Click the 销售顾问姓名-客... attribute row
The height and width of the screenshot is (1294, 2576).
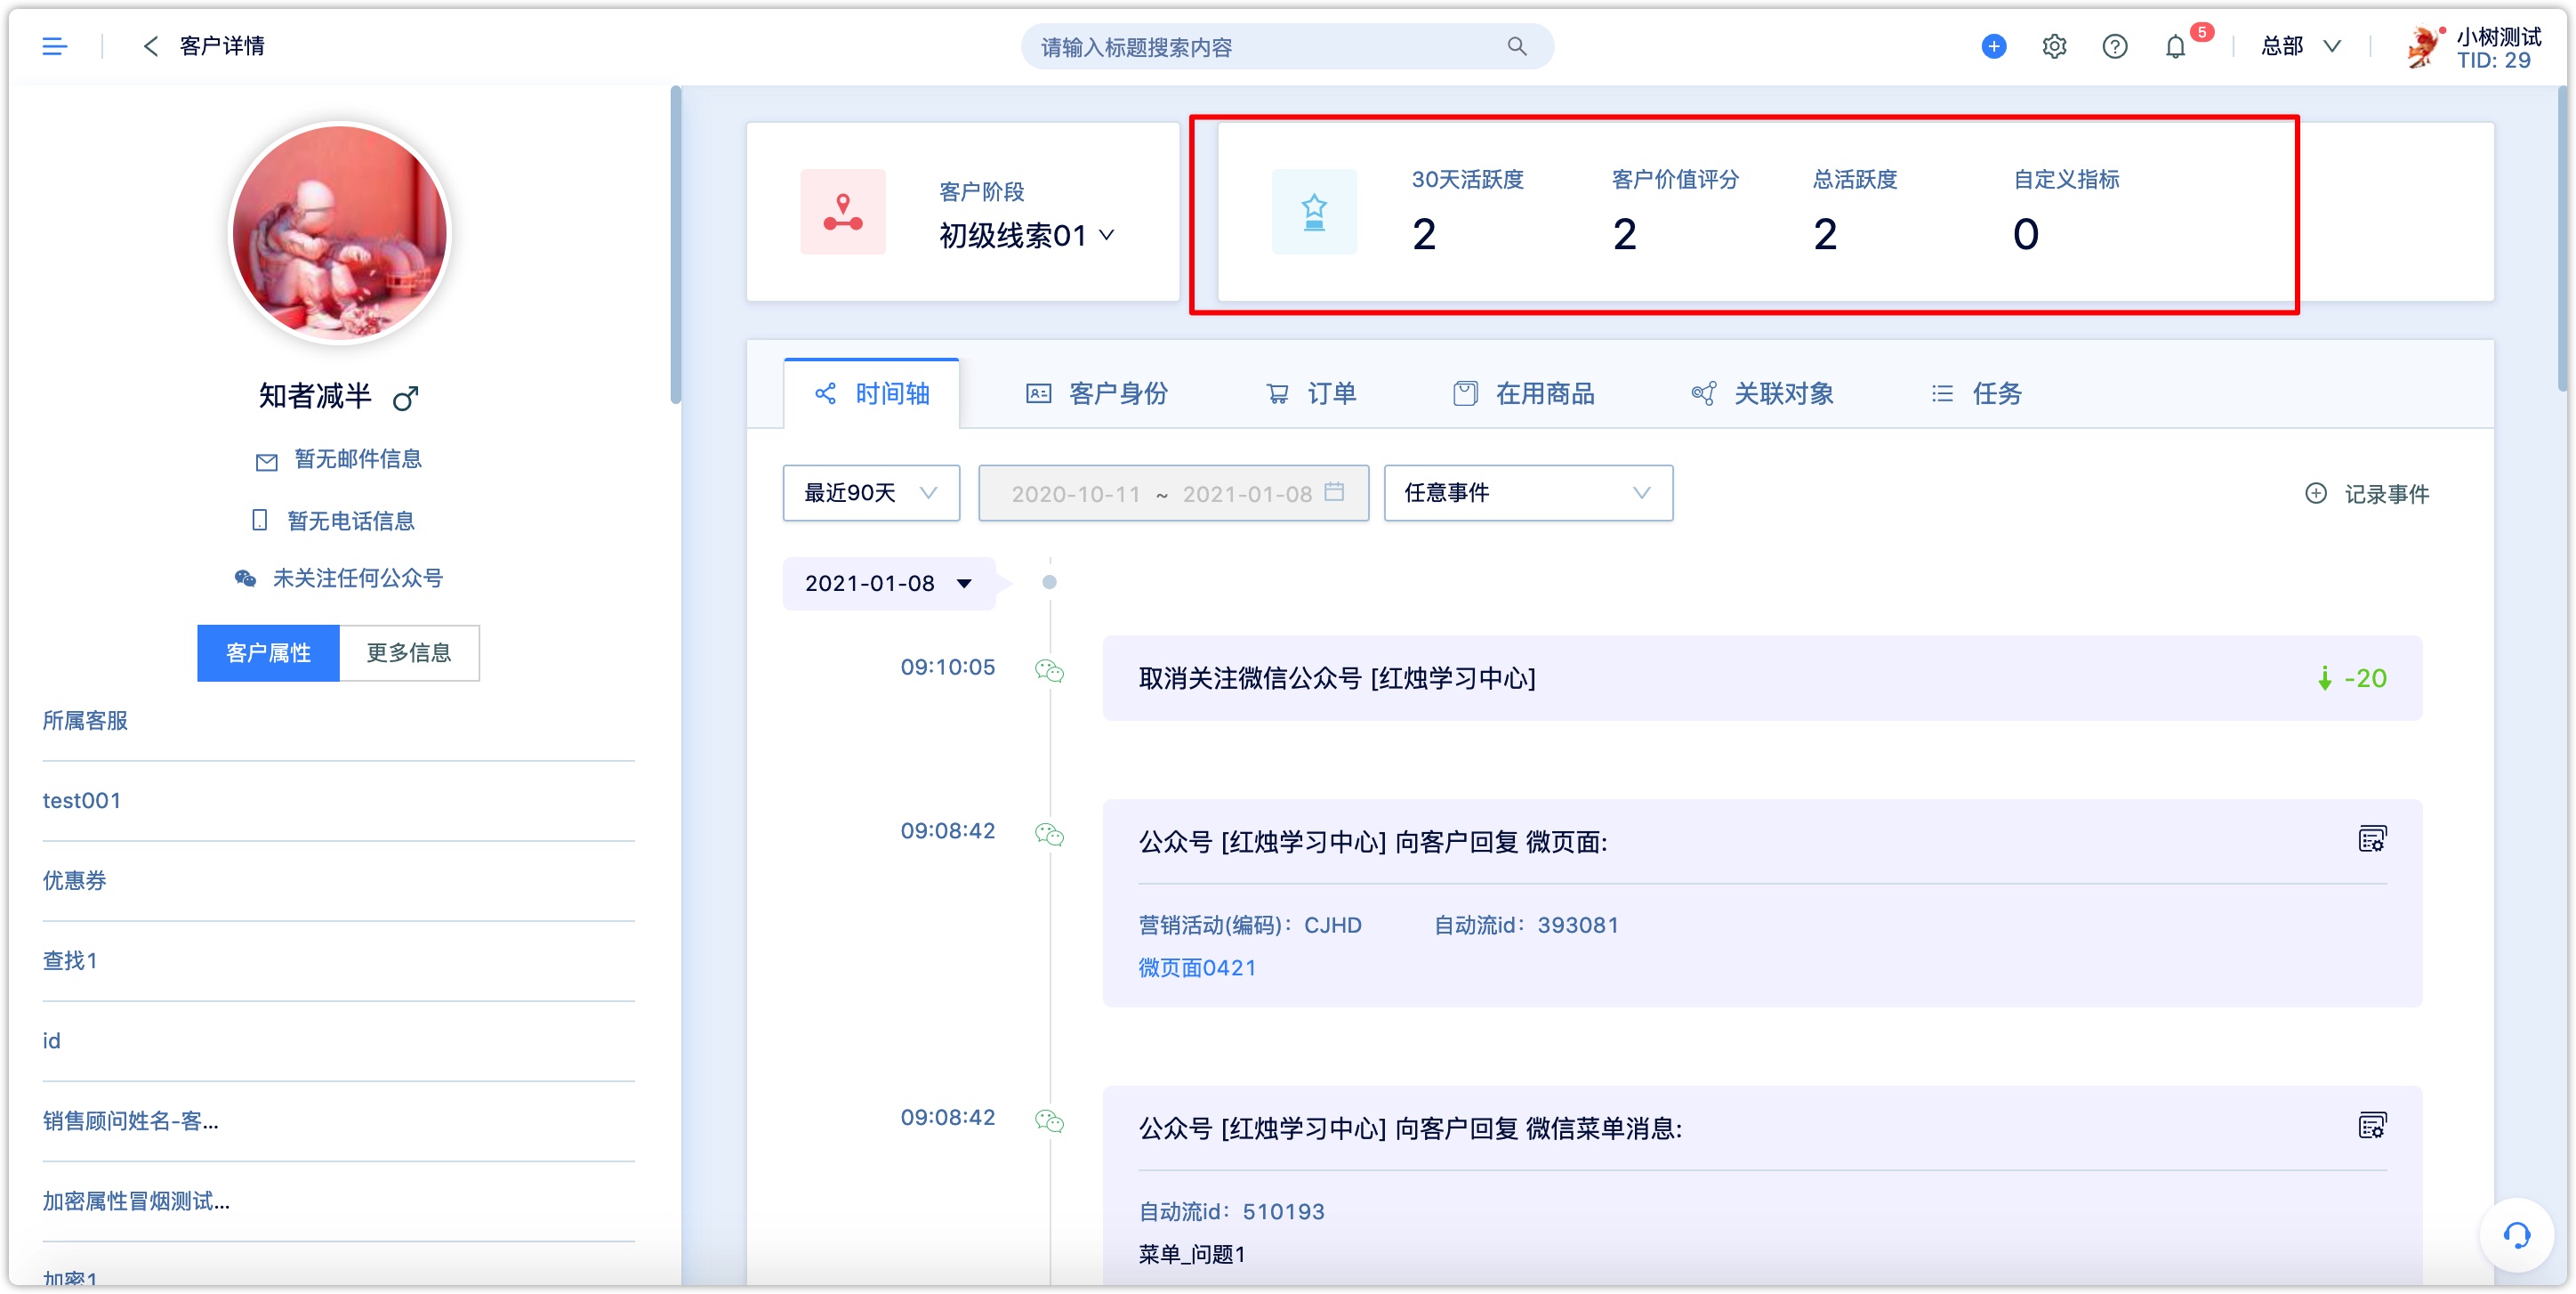coord(338,1120)
